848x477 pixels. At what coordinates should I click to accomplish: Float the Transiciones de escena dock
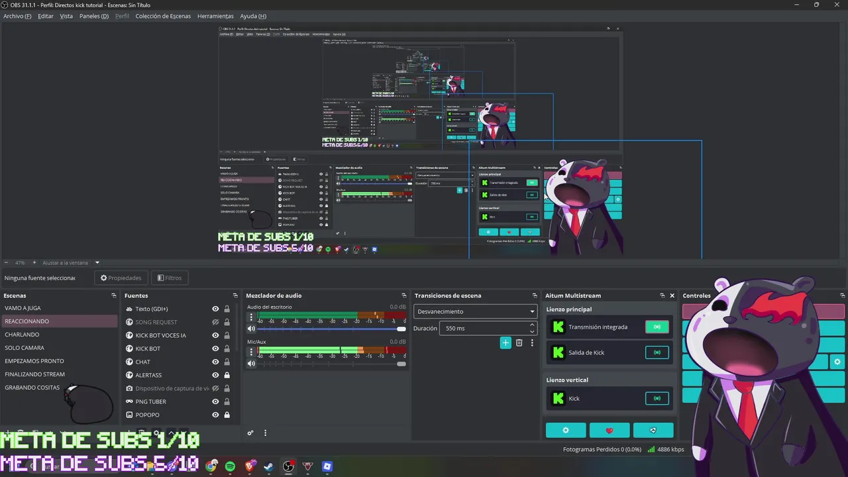pos(535,295)
